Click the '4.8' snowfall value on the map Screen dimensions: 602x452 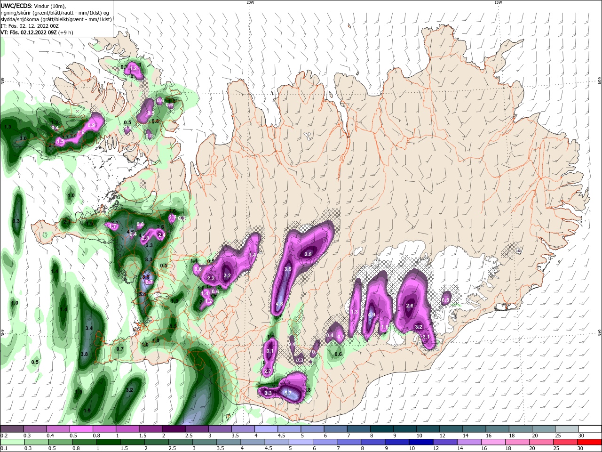tap(279, 304)
